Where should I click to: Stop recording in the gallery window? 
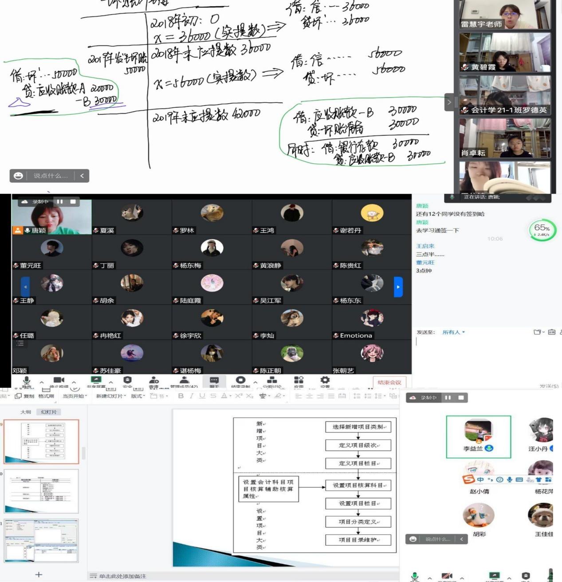[x=73, y=202]
